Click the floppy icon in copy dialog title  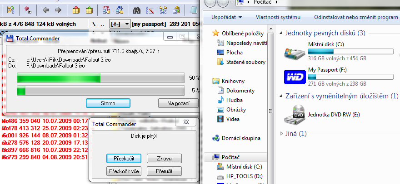(10, 39)
